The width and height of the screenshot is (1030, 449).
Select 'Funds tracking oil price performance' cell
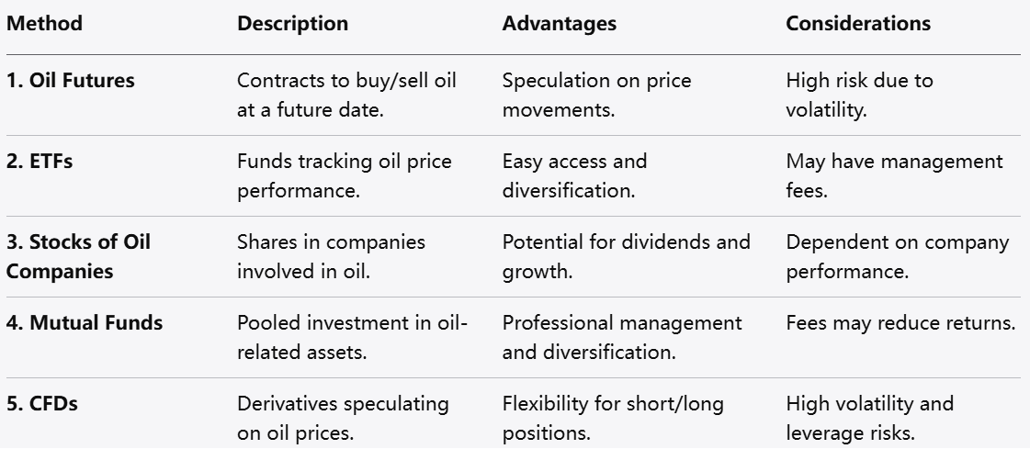click(x=345, y=174)
